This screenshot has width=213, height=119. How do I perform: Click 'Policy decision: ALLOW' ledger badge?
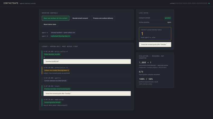coord(52,54)
